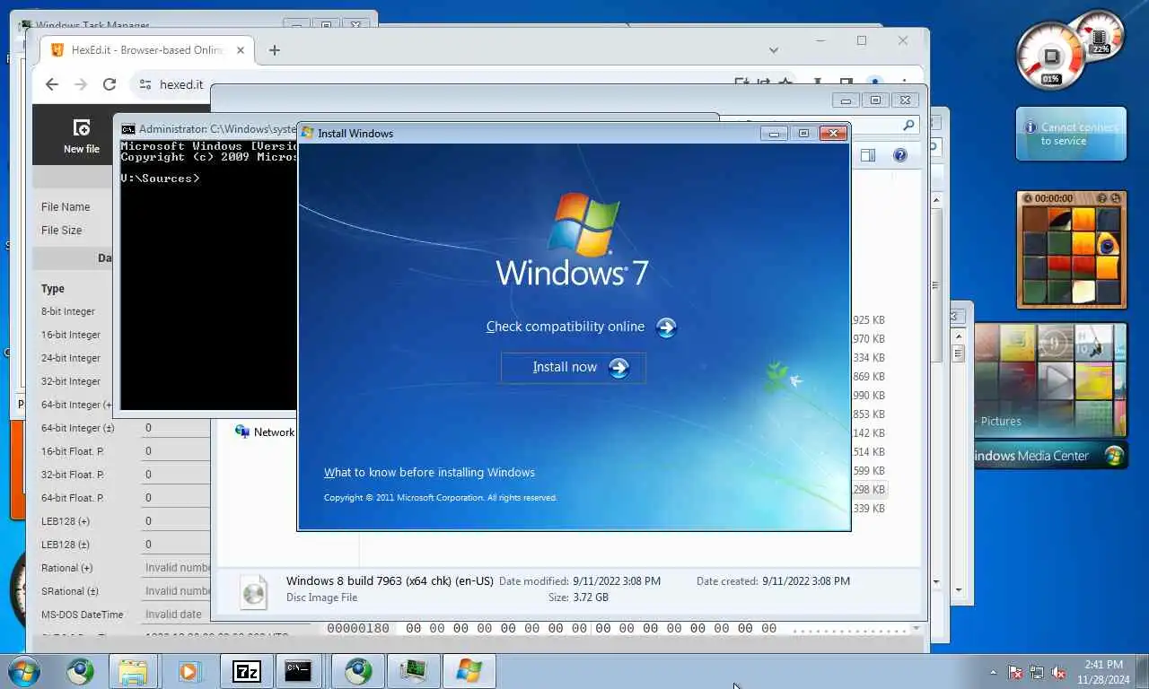
Task: Click the Cannot connect to service gadget
Action: (x=1071, y=135)
